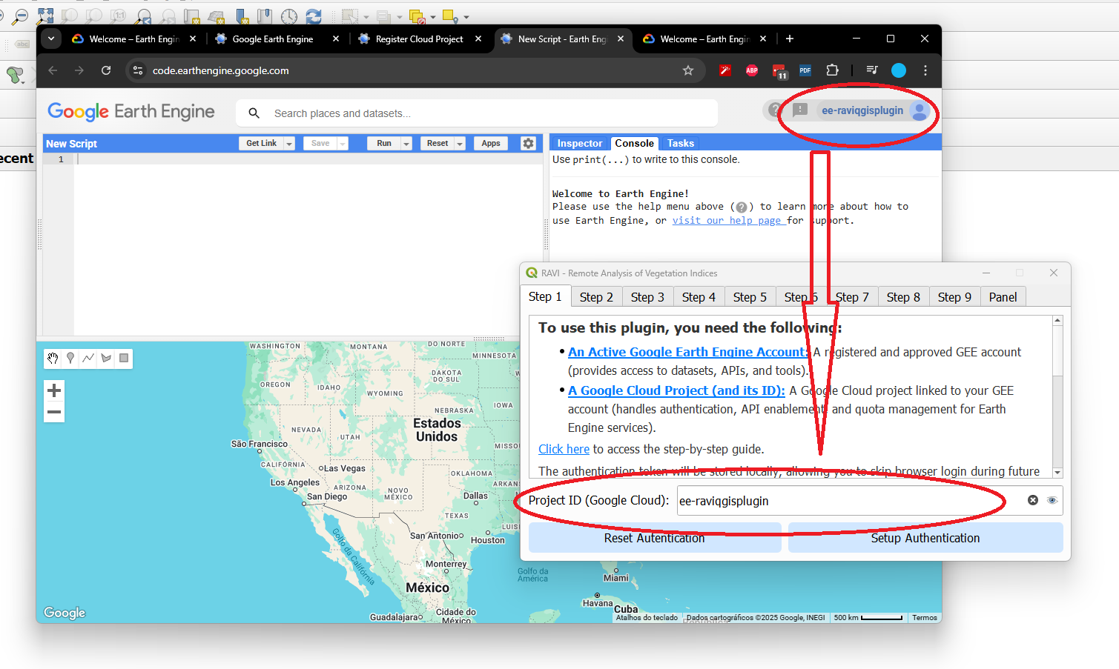Viewport: 1119px width, 669px height.
Task: Toggle Project ID visibility with the eye icon
Action: pos(1052,501)
